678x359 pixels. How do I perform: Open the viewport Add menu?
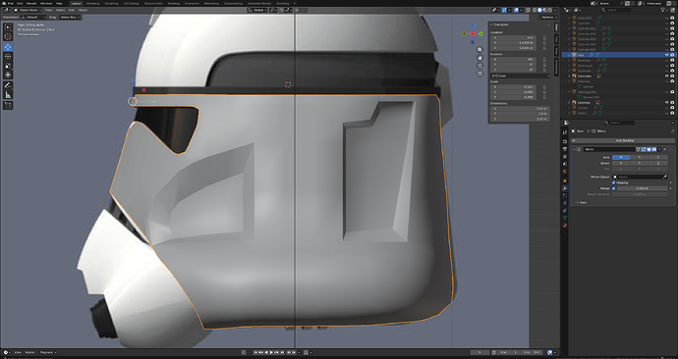pyautogui.click(x=72, y=10)
